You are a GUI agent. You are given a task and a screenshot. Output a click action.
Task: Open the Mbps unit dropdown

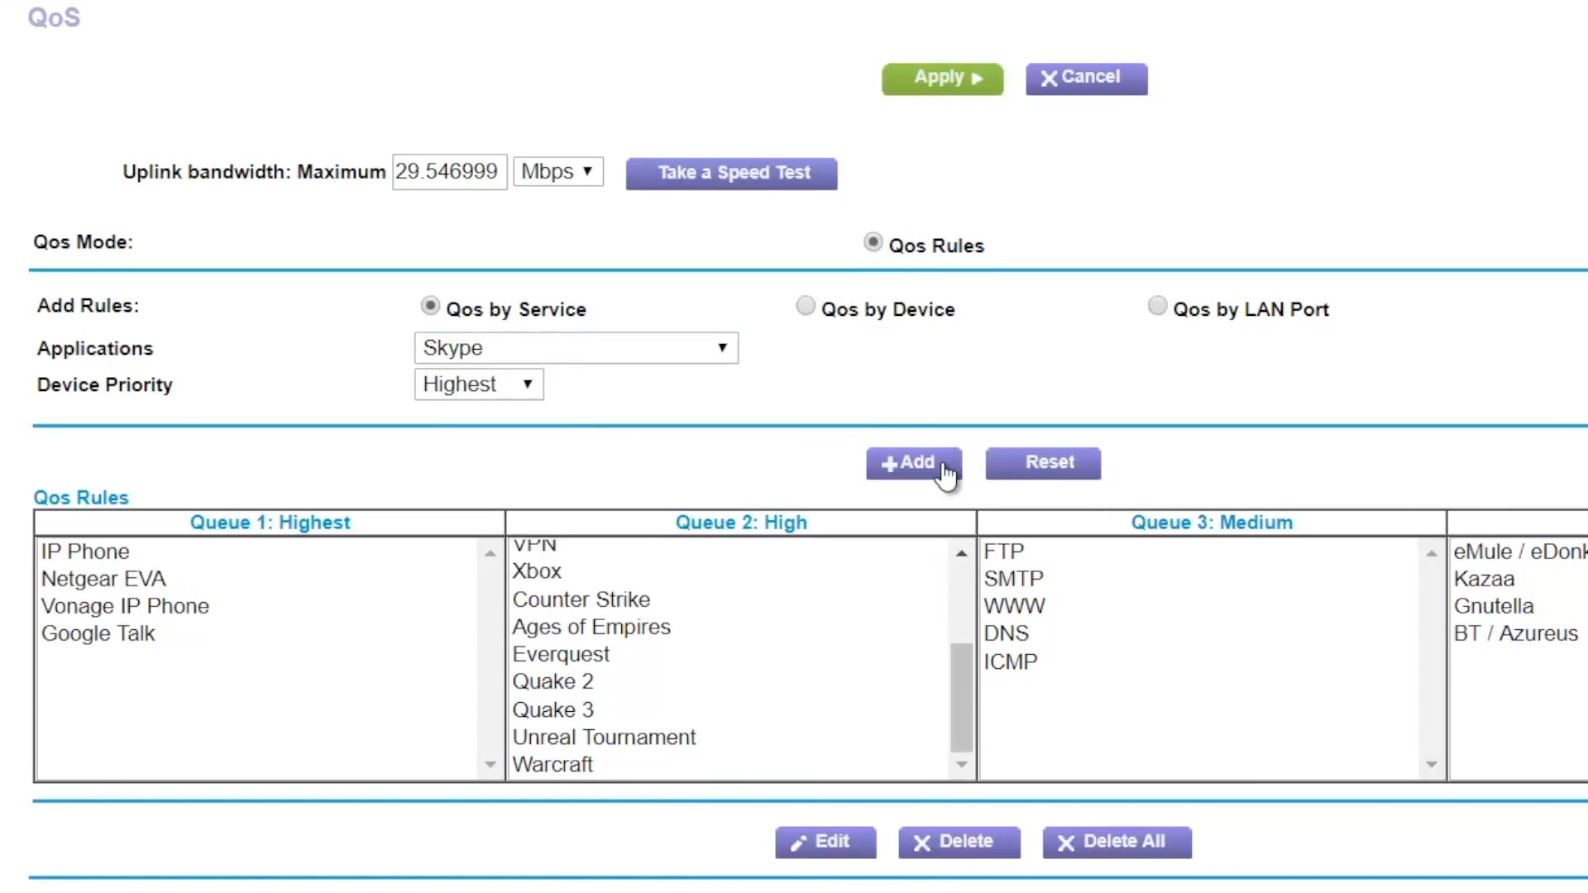tap(557, 172)
